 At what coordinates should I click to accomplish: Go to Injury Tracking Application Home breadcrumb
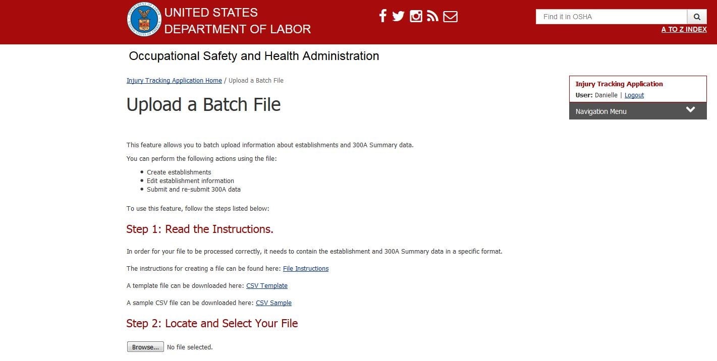click(174, 81)
